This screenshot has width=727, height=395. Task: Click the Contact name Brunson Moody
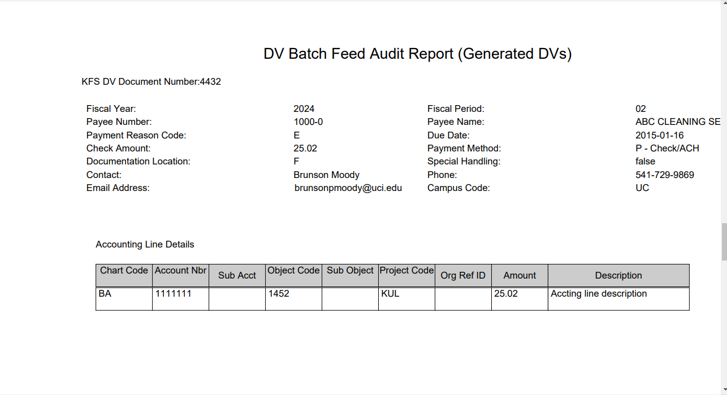click(326, 175)
